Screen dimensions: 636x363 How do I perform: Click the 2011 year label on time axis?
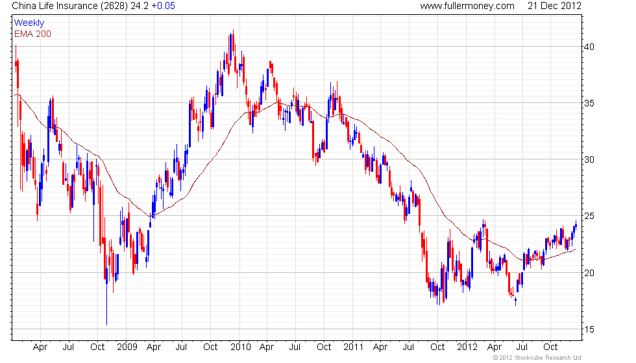click(353, 347)
